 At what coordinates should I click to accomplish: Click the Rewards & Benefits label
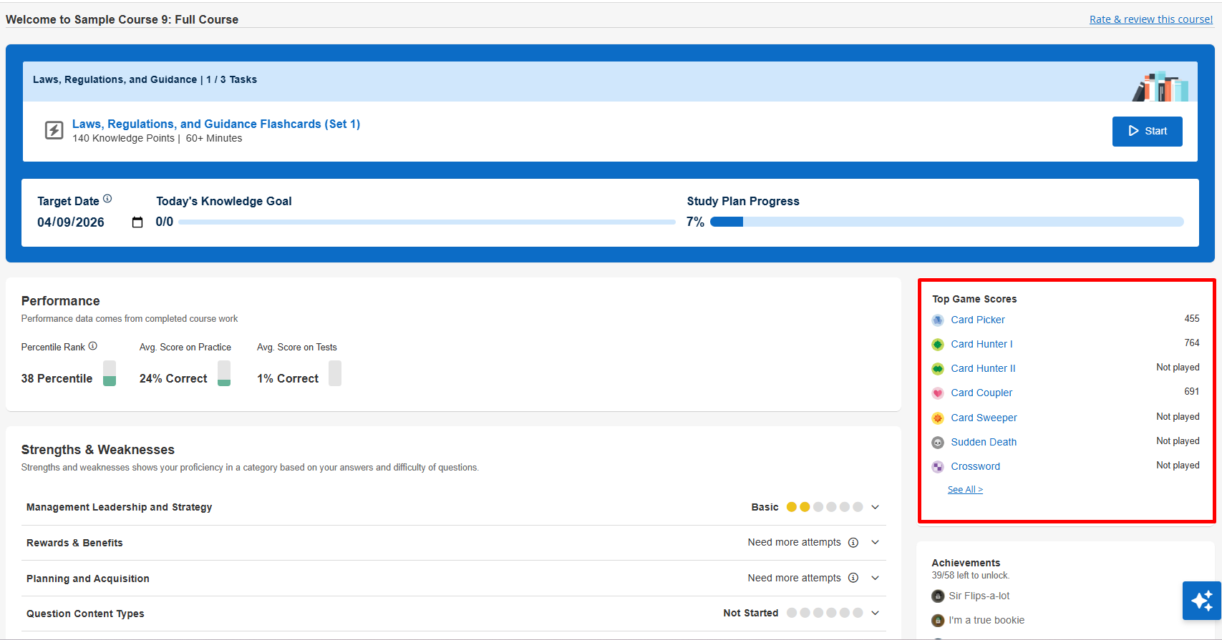[x=74, y=543]
